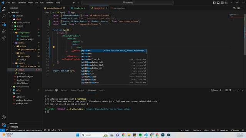Screen dimensions: 246x138
Task: Switch to the package.json tab
Action: (x=119, y=8)
